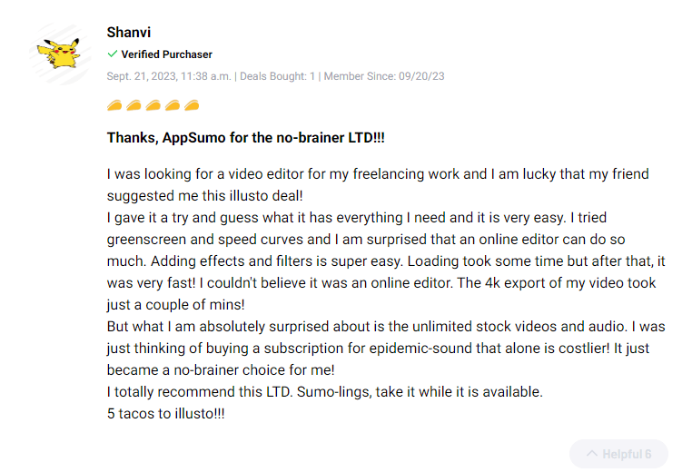Click the reviewer name Shanvi
The height and width of the screenshot is (472, 692).
(129, 33)
